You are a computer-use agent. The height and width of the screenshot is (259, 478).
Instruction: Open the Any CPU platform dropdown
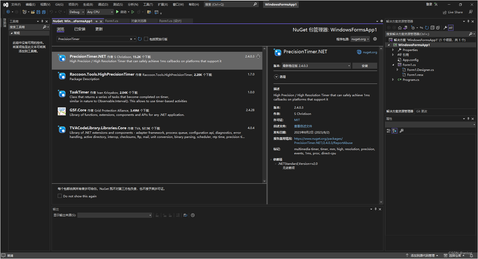(x=100, y=12)
